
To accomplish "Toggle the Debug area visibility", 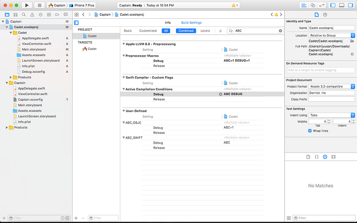I will point(342,5).
